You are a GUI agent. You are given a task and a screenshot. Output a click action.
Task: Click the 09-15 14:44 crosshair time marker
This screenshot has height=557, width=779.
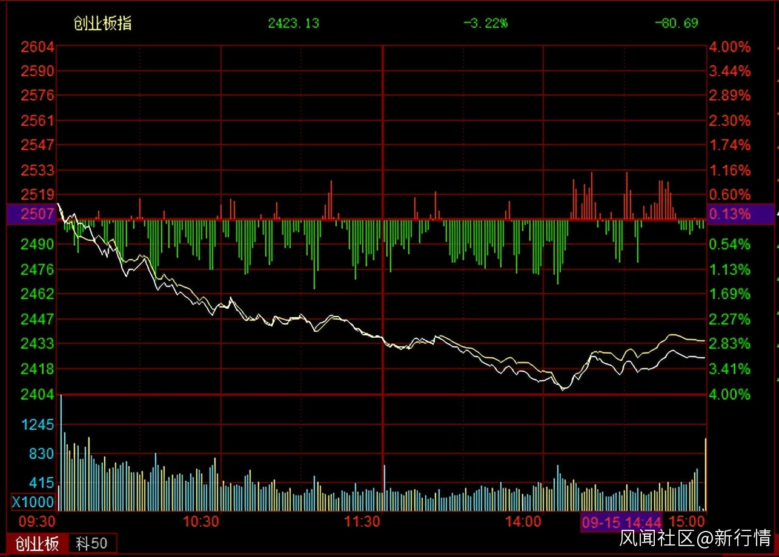[622, 522]
